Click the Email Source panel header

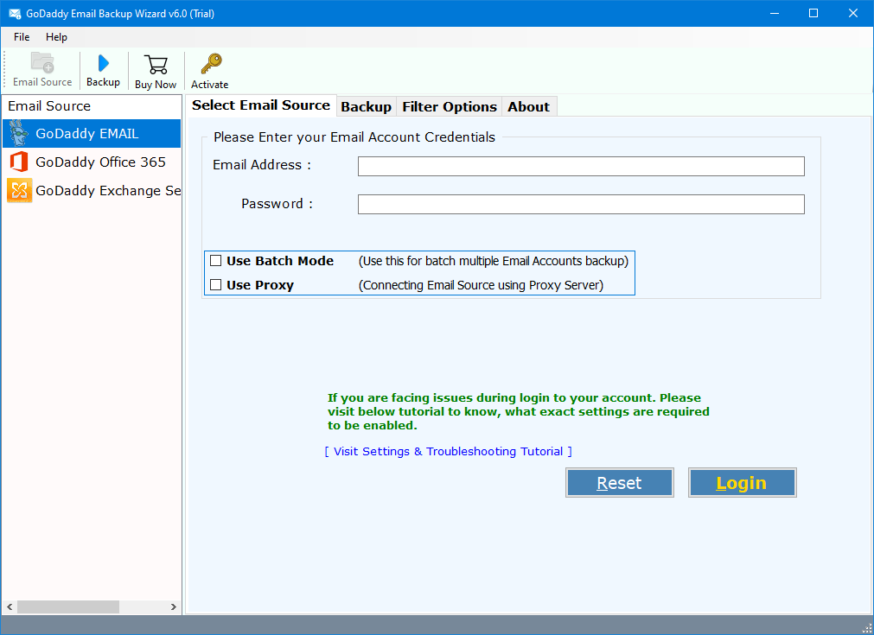click(x=49, y=105)
